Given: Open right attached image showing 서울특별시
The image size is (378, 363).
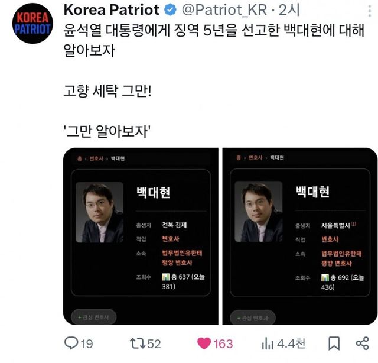Looking at the screenshot, I should pyautogui.click(x=300, y=236).
